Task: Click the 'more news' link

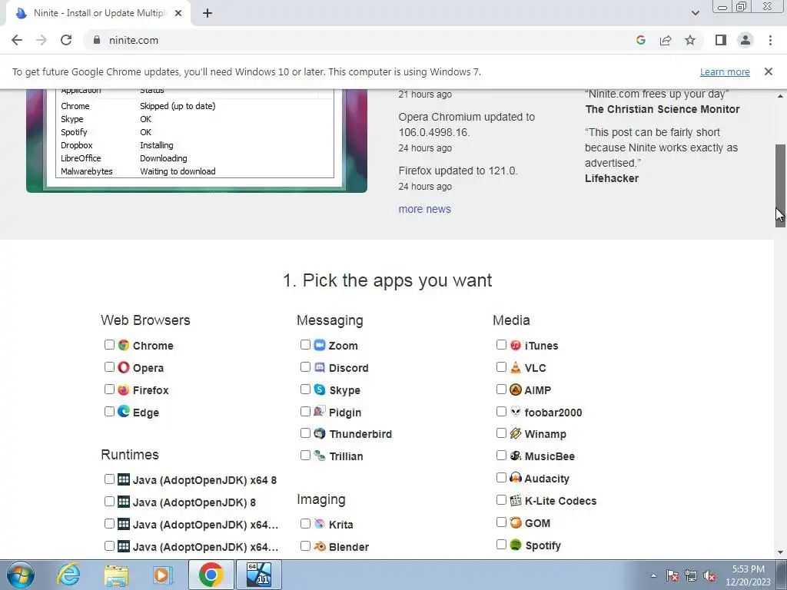Action: (424, 209)
